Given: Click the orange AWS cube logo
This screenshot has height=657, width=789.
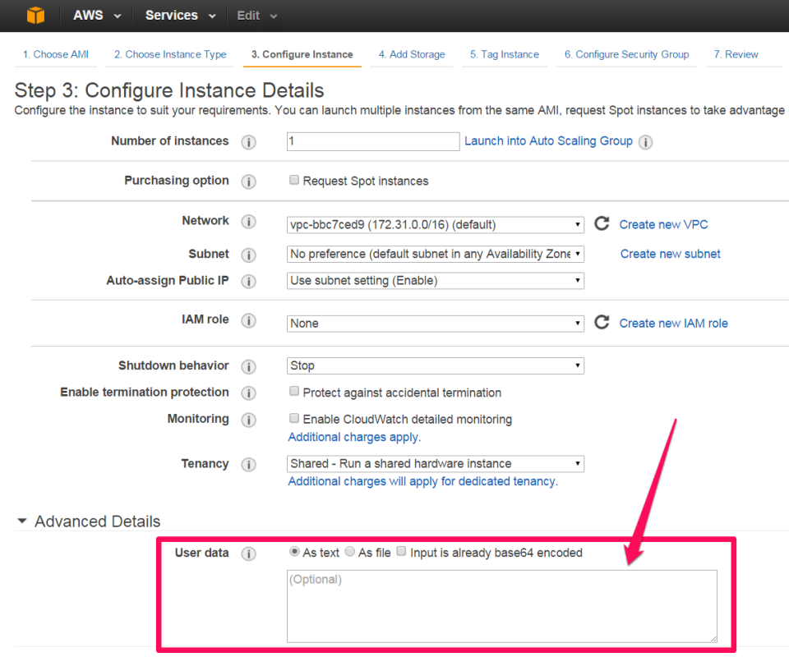Looking at the screenshot, I should [x=35, y=15].
